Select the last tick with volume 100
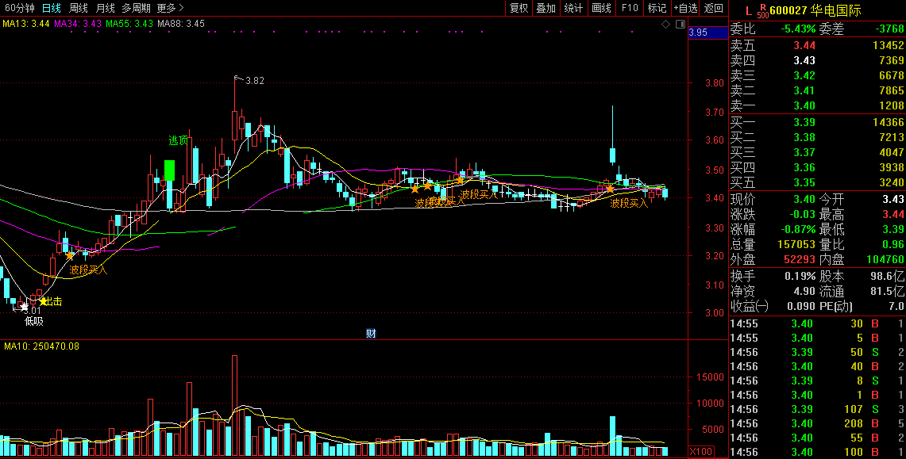 817,452
